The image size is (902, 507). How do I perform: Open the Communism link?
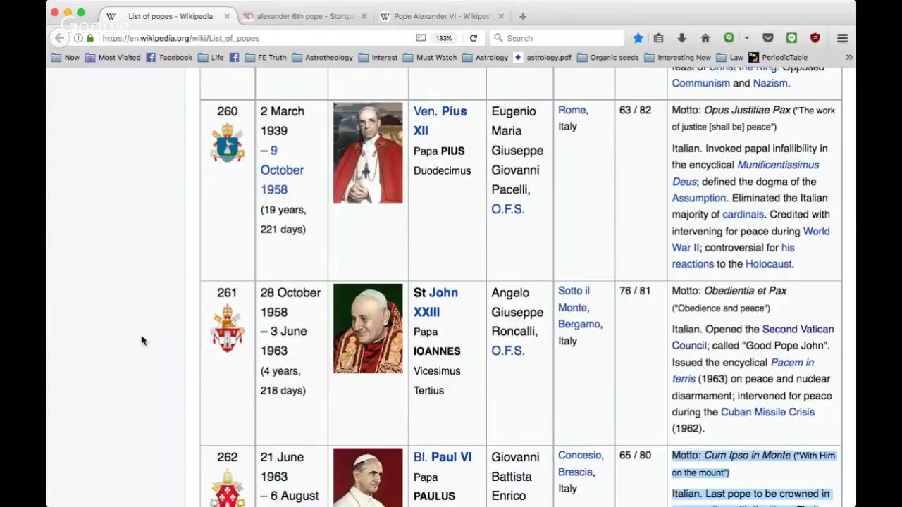click(x=700, y=83)
